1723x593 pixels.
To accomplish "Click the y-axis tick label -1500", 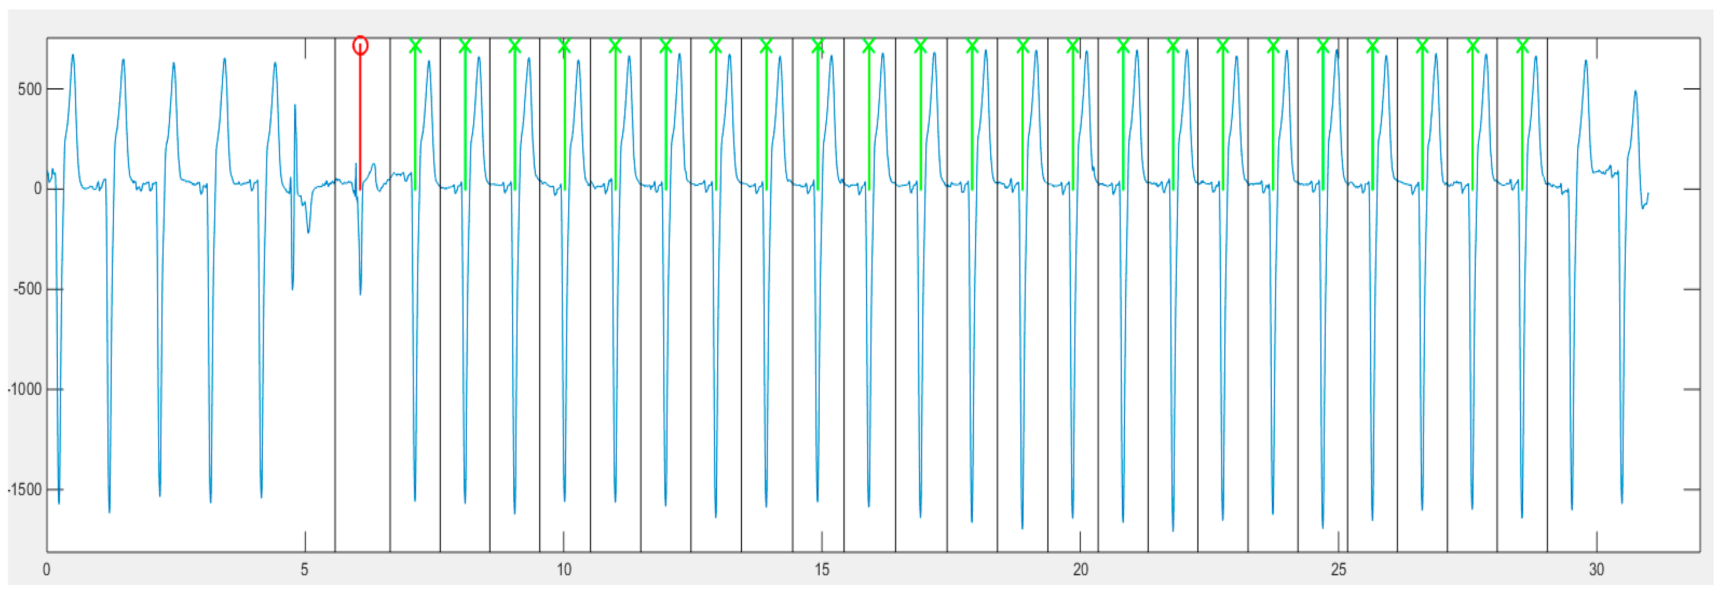I will tap(25, 489).
